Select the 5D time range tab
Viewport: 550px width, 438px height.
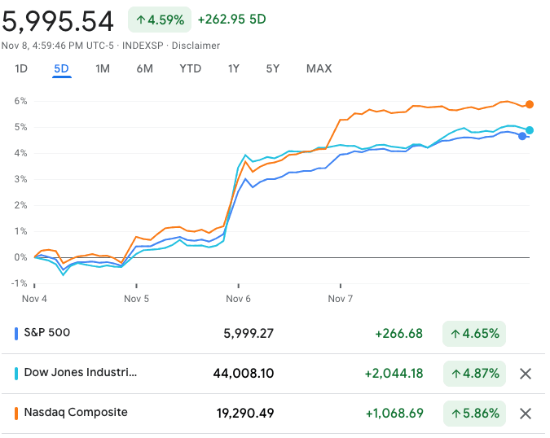point(61,68)
